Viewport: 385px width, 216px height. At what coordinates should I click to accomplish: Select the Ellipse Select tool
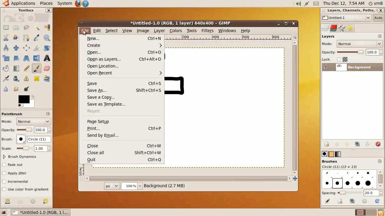[x=16, y=28]
